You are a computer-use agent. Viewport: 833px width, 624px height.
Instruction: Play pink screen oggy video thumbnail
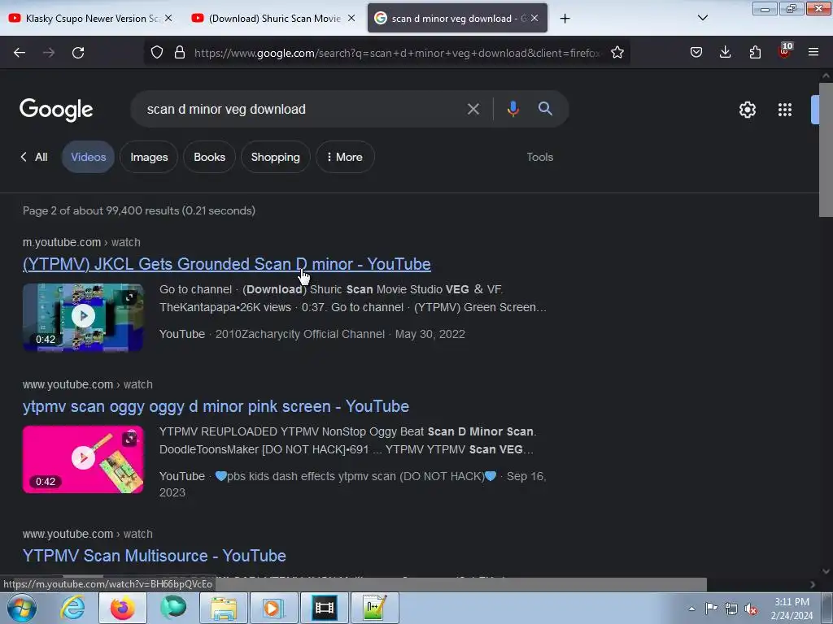tap(83, 459)
